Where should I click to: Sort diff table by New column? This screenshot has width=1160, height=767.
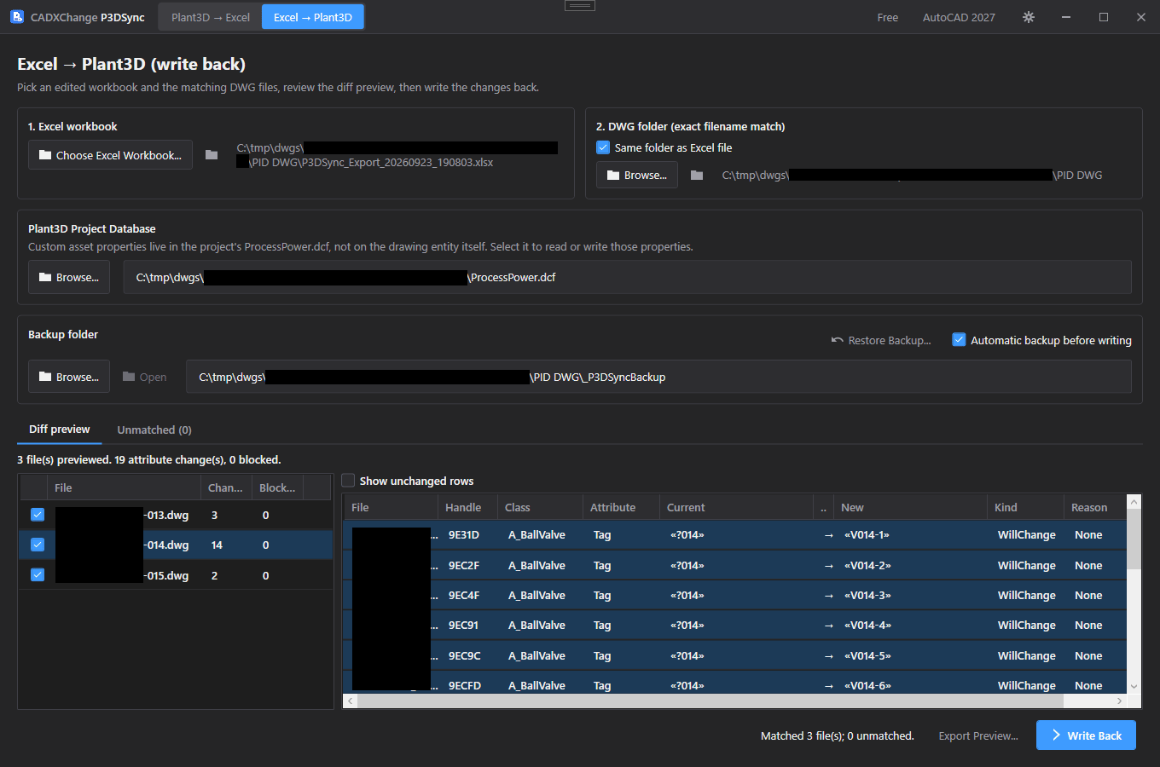point(910,507)
